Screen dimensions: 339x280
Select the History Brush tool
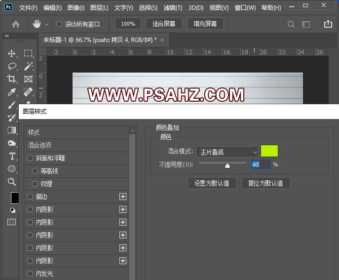(x=11, y=118)
